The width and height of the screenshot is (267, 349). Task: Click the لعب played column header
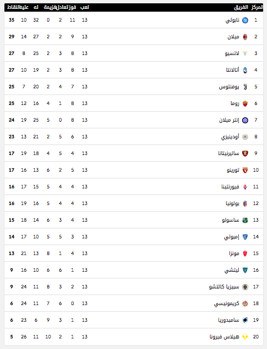[x=85, y=7]
